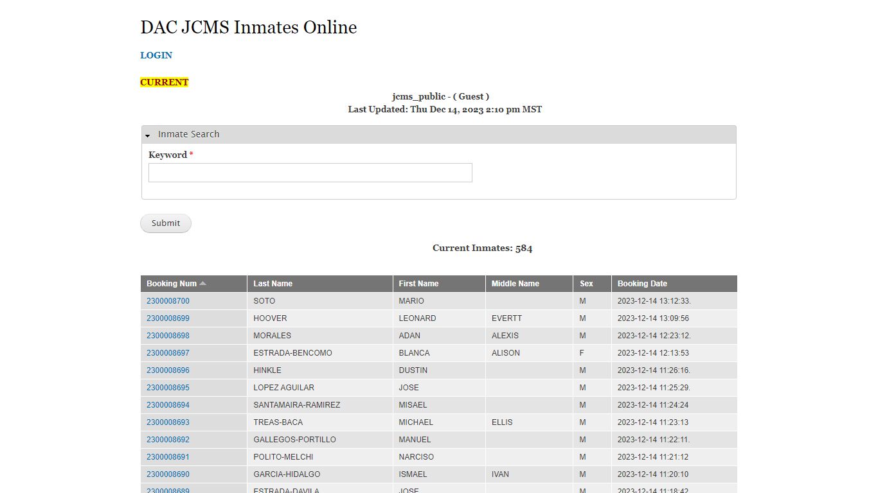878x493 pixels.
Task: Click middle name IVAN cell
Action: pyautogui.click(x=529, y=474)
